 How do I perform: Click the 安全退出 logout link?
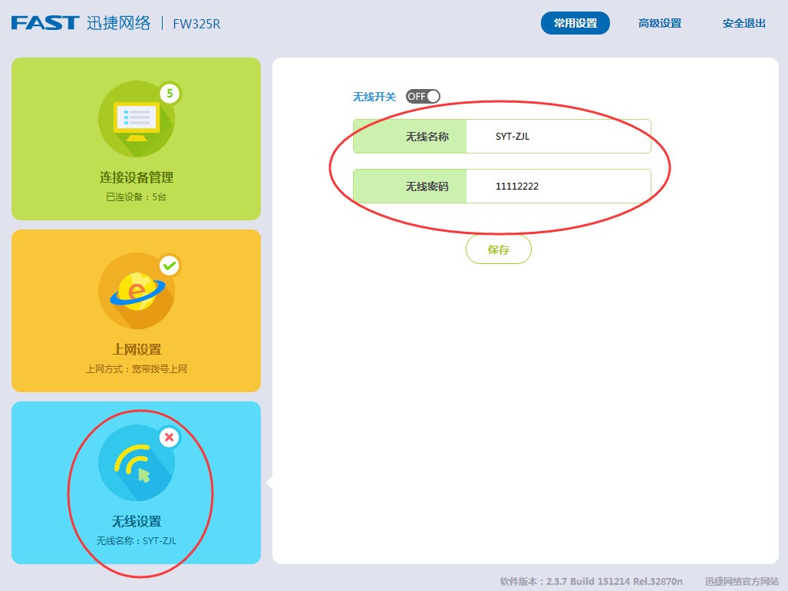tap(744, 23)
